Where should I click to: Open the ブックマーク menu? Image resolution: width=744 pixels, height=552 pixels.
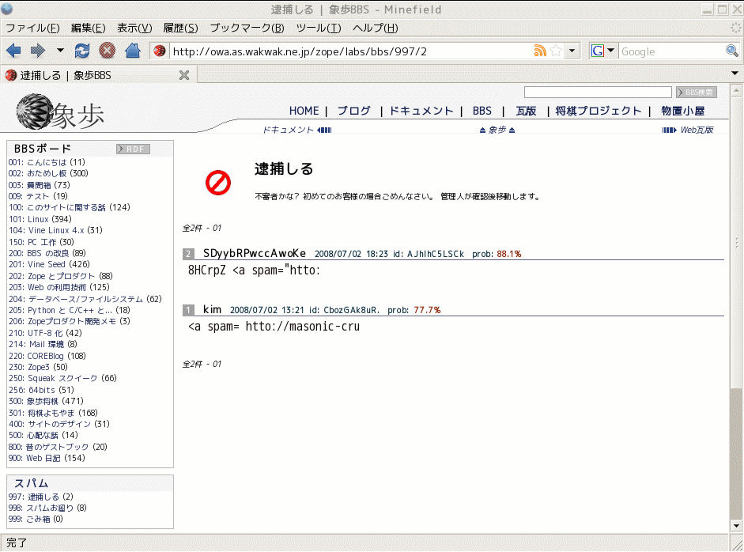coord(246,28)
